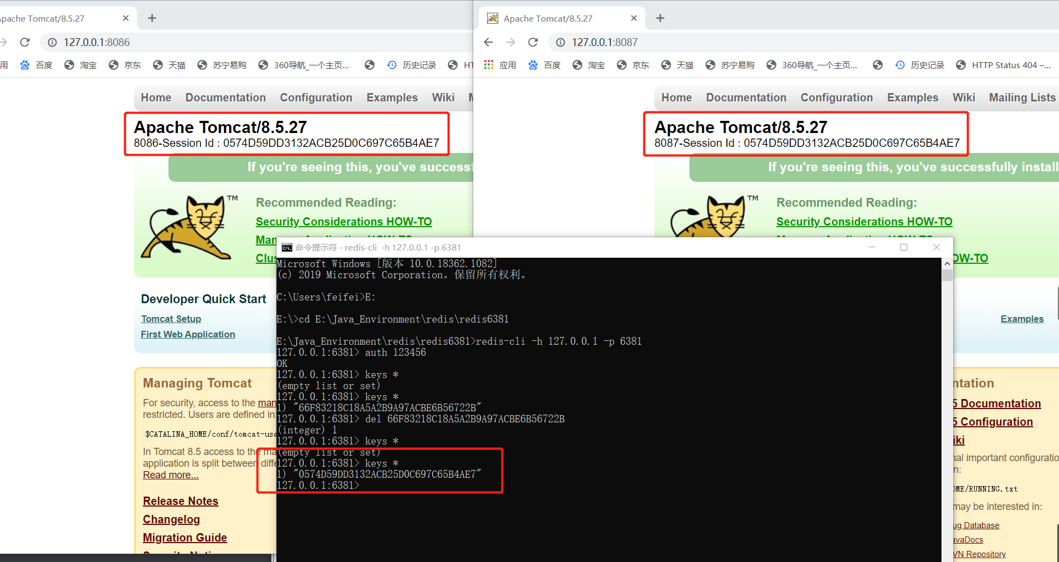Open Examples menu on the 8086 Tomcat page
Screen dimensions: 1059x562
392,98
